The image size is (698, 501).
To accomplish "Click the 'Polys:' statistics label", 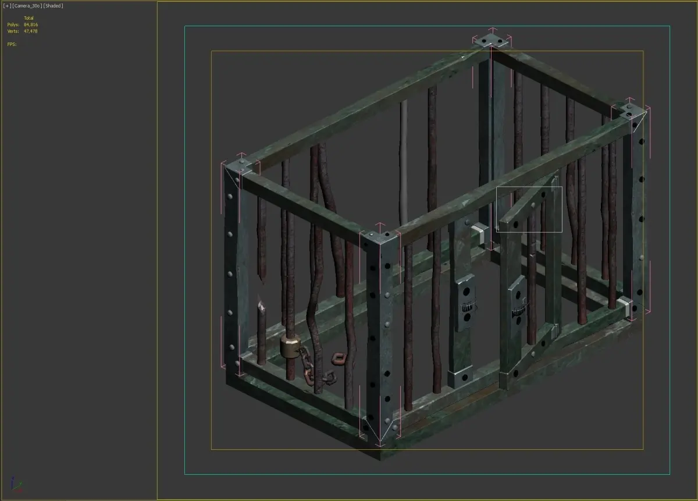I will coord(13,25).
